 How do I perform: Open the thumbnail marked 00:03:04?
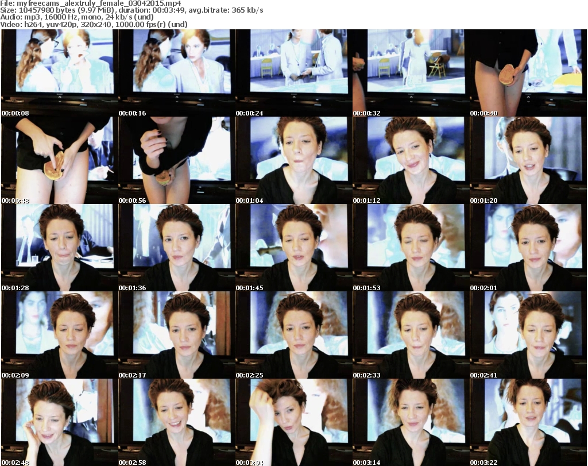pyautogui.click(x=293, y=422)
